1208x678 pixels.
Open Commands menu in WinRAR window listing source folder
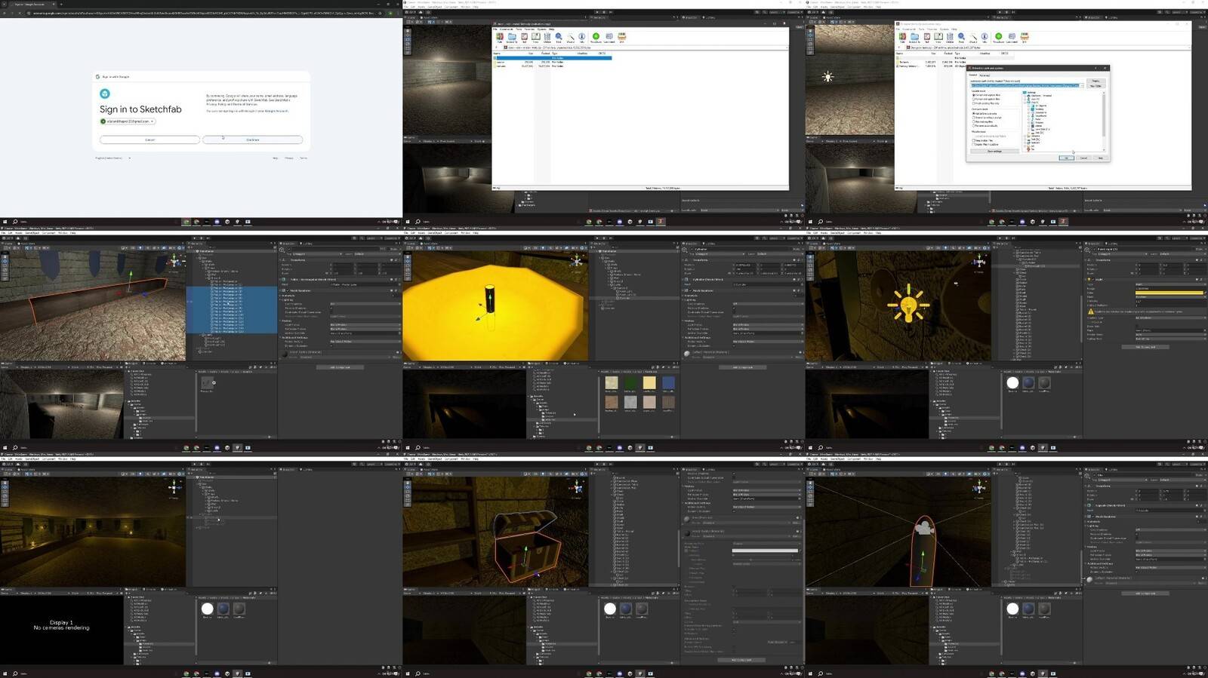507,29
